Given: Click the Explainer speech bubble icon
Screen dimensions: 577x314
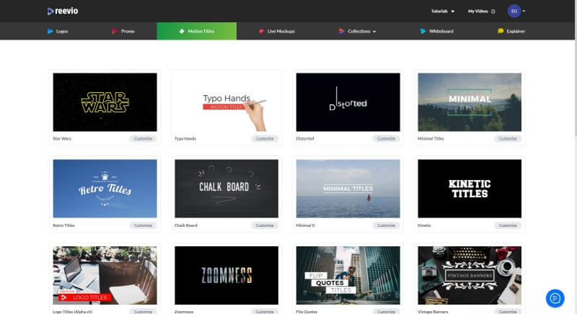Looking at the screenshot, I should pos(501,31).
